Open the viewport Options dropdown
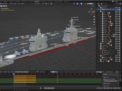 pyautogui.click(x=93, y=6)
